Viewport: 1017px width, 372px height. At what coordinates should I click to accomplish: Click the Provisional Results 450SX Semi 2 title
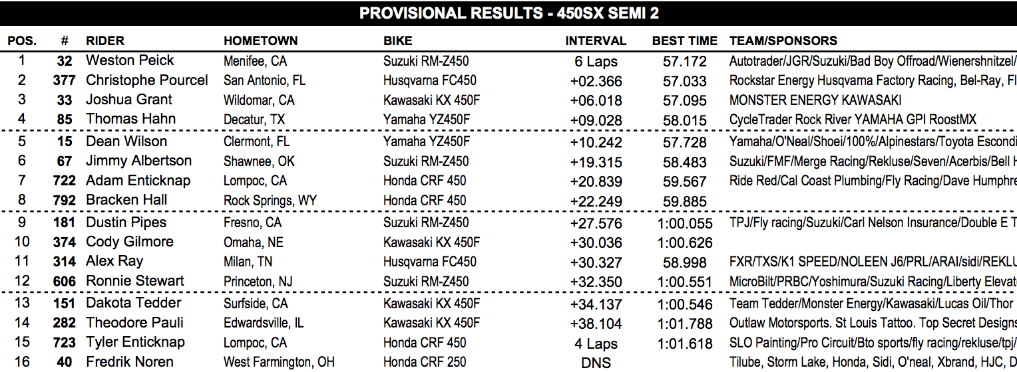(x=508, y=13)
